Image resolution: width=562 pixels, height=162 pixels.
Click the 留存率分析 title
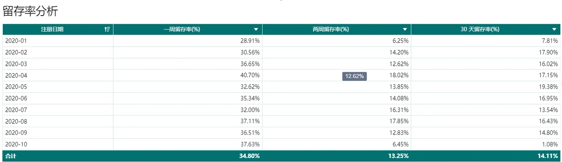point(31,11)
